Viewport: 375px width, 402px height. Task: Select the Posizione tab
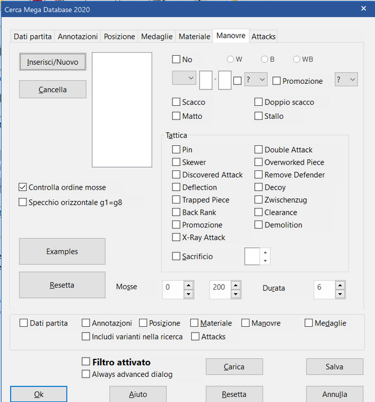tap(119, 36)
